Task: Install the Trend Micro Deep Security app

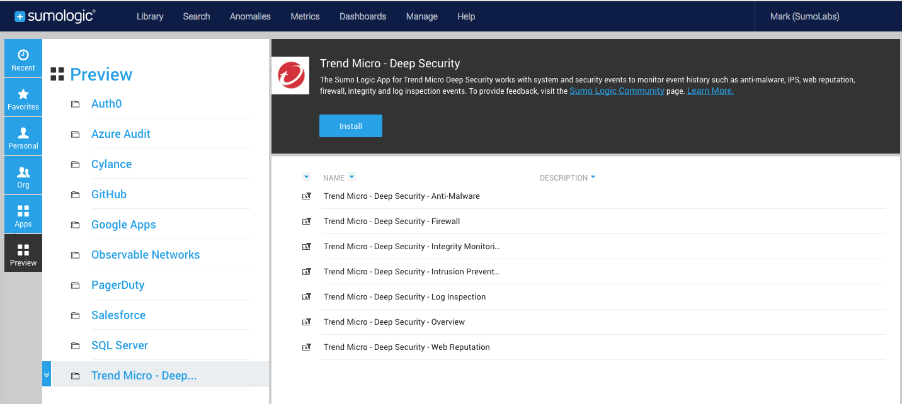Action: [351, 126]
